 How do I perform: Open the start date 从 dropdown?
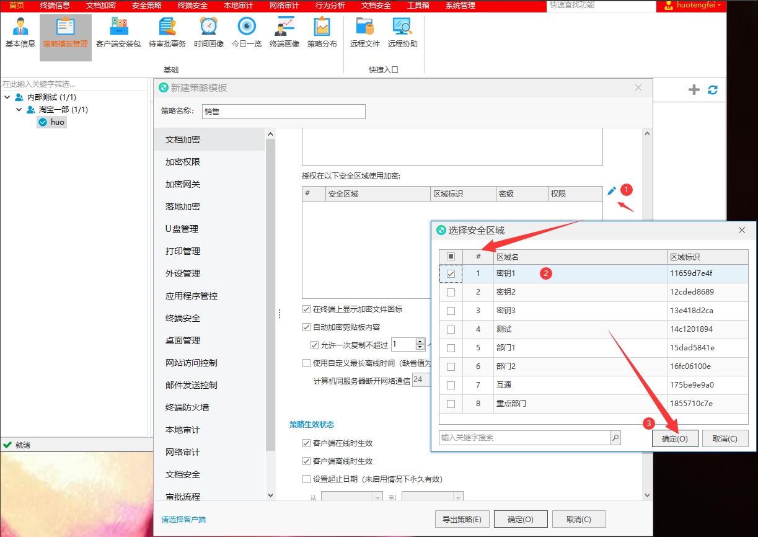pyautogui.click(x=377, y=497)
